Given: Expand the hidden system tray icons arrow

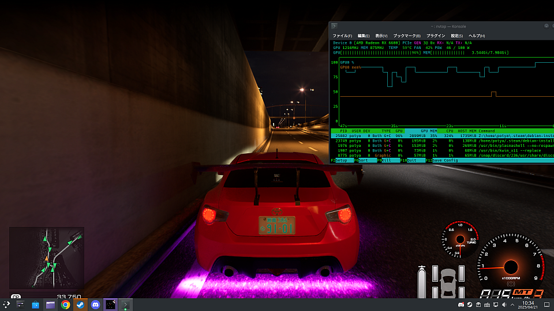Looking at the screenshot, I should [512, 305].
